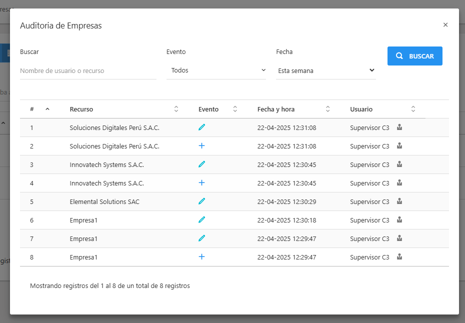465x323 pixels.
Task: Click the user icon in row 2
Action: 399,145
